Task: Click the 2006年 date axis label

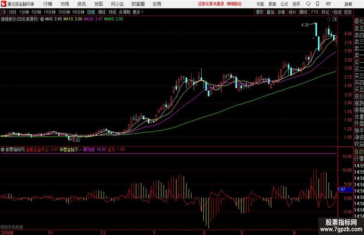Action: (x=7, y=233)
